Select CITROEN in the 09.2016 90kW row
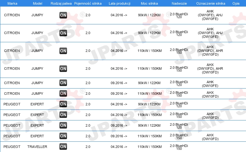The height and width of the screenshot is (152, 246). 12,83
